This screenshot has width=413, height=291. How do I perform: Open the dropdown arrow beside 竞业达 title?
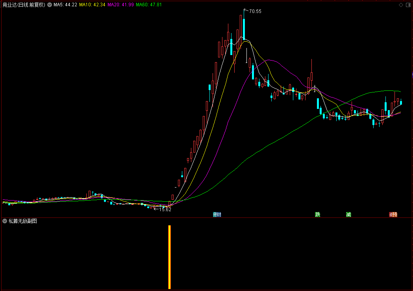pos(50,5)
